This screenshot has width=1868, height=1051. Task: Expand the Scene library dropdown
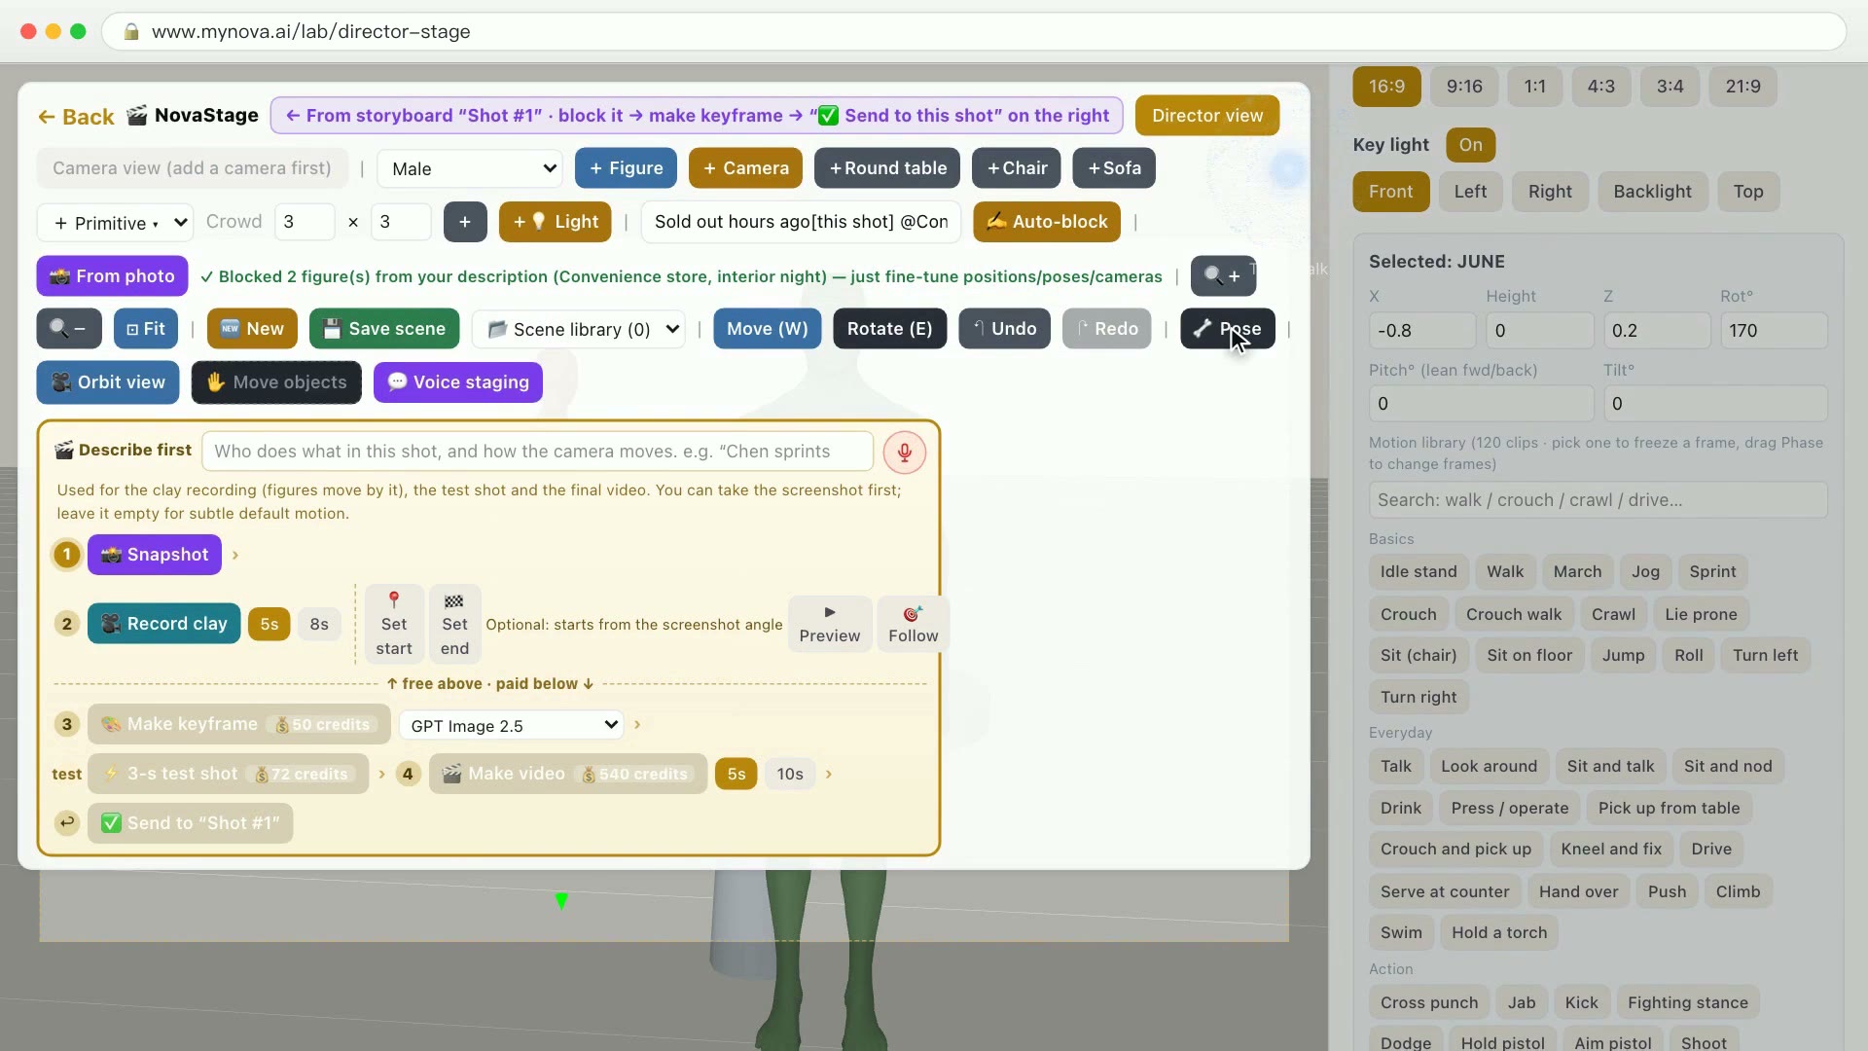[579, 330]
